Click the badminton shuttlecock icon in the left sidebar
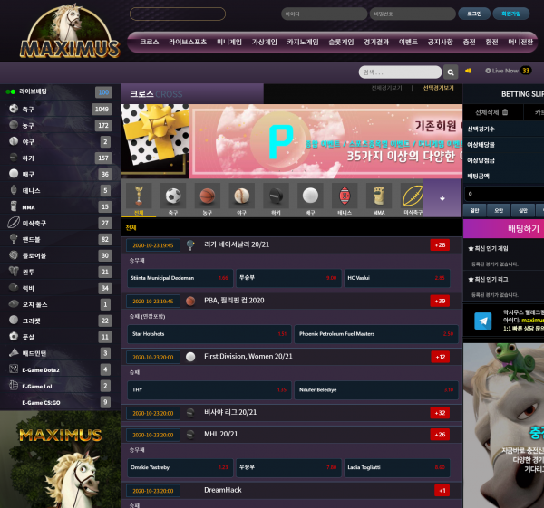This screenshot has height=508, width=544. click(14, 353)
